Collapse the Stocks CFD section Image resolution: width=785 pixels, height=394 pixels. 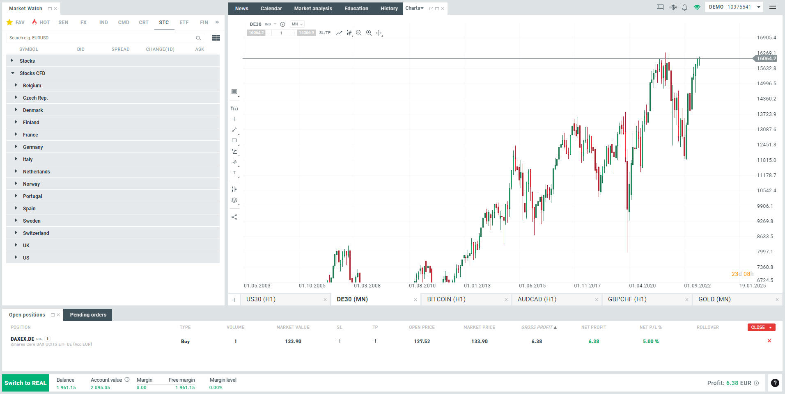(11, 73)
